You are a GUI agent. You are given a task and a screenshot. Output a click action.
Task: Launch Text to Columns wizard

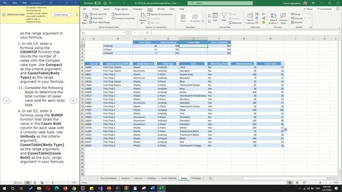pos(250,18)
